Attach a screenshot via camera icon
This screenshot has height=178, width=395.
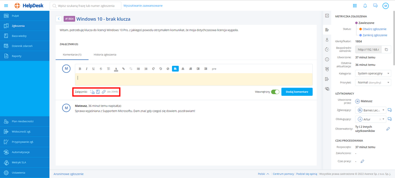point(92,92)
